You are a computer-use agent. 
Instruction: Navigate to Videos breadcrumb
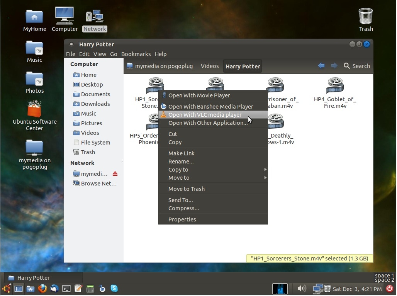click(210, 66)
